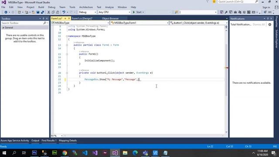Click the account avatar icon near Sign in

(x=276, y=7)
